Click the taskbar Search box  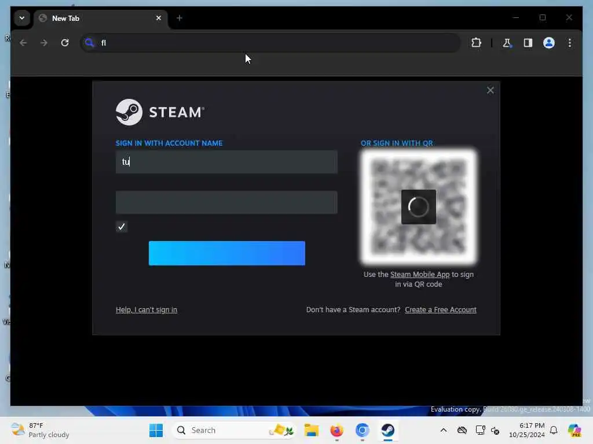pos(234,430)
